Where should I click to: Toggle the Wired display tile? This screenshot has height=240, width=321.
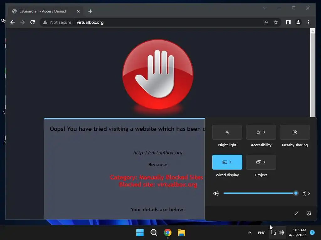click(227, 162)
